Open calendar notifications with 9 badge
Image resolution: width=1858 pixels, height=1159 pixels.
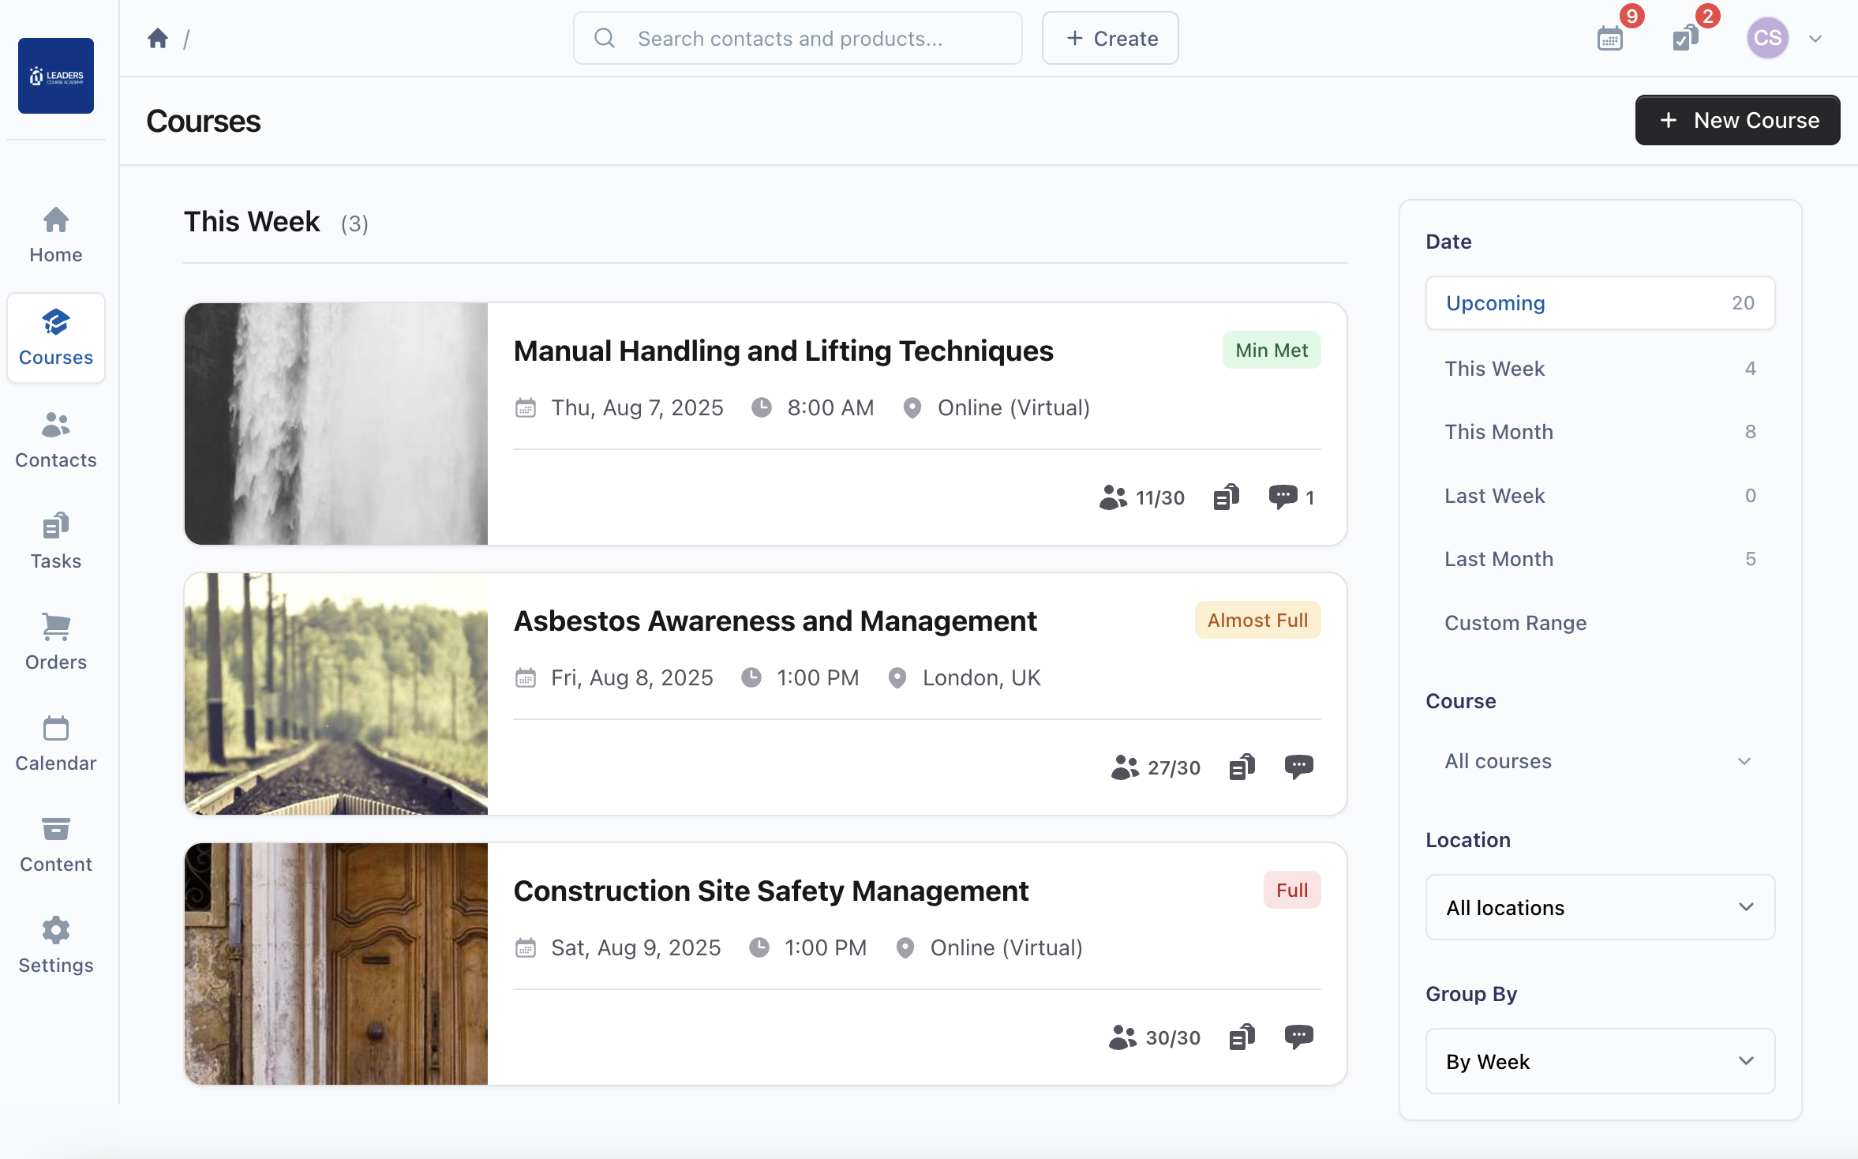pyautogui.click(x=1610, y=38)
